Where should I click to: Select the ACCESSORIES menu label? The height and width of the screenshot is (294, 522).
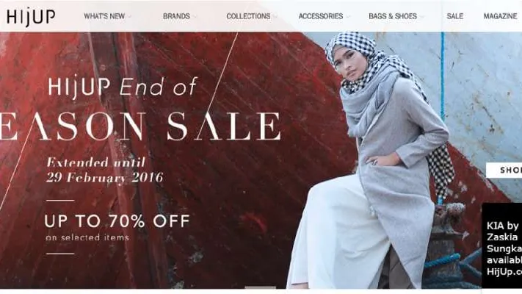point(321,16)
